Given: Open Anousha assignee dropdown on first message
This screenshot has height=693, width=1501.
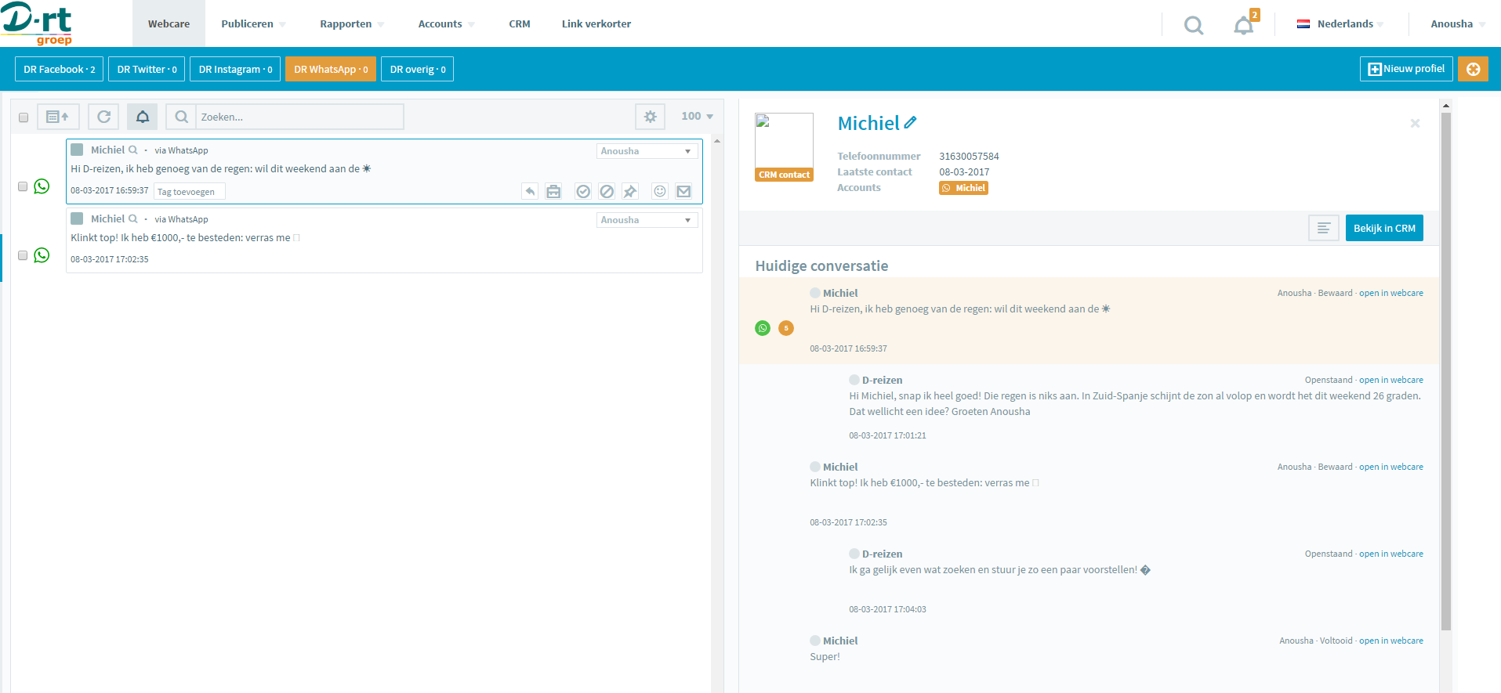Looking at the screenshot, I should (647, 151).
